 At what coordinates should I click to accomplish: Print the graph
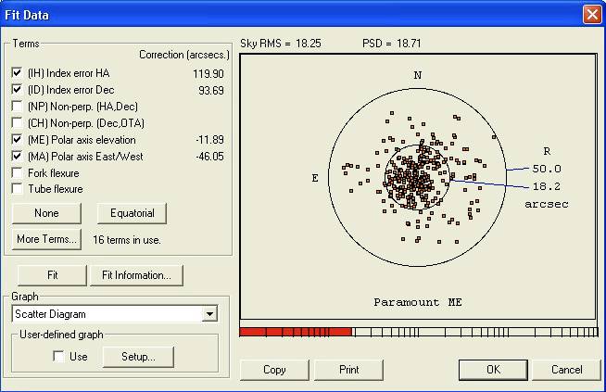point(348,369)
